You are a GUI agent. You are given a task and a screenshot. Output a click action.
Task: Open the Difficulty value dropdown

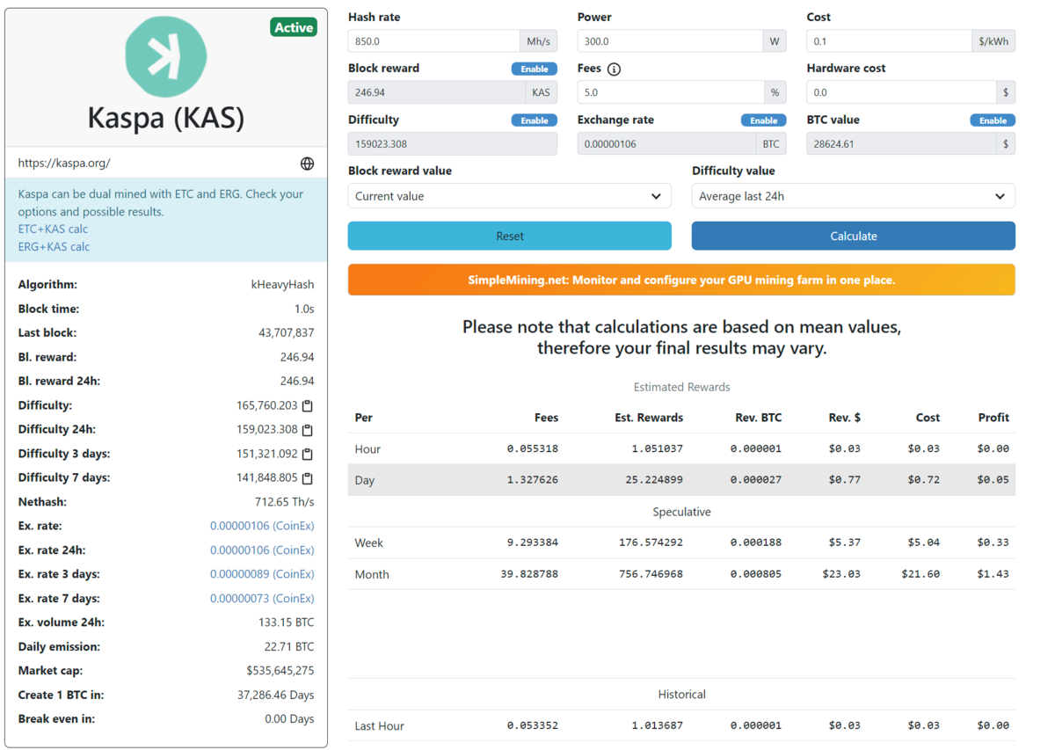click(853, 196)
